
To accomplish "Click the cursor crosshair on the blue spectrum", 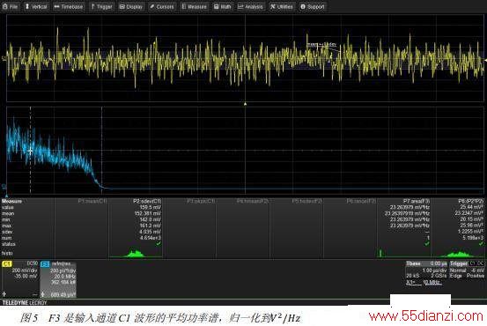I will pos(30,152).
